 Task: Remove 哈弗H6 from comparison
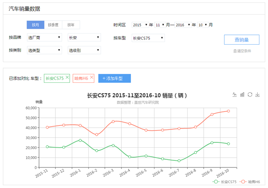[x=92, y=77]
